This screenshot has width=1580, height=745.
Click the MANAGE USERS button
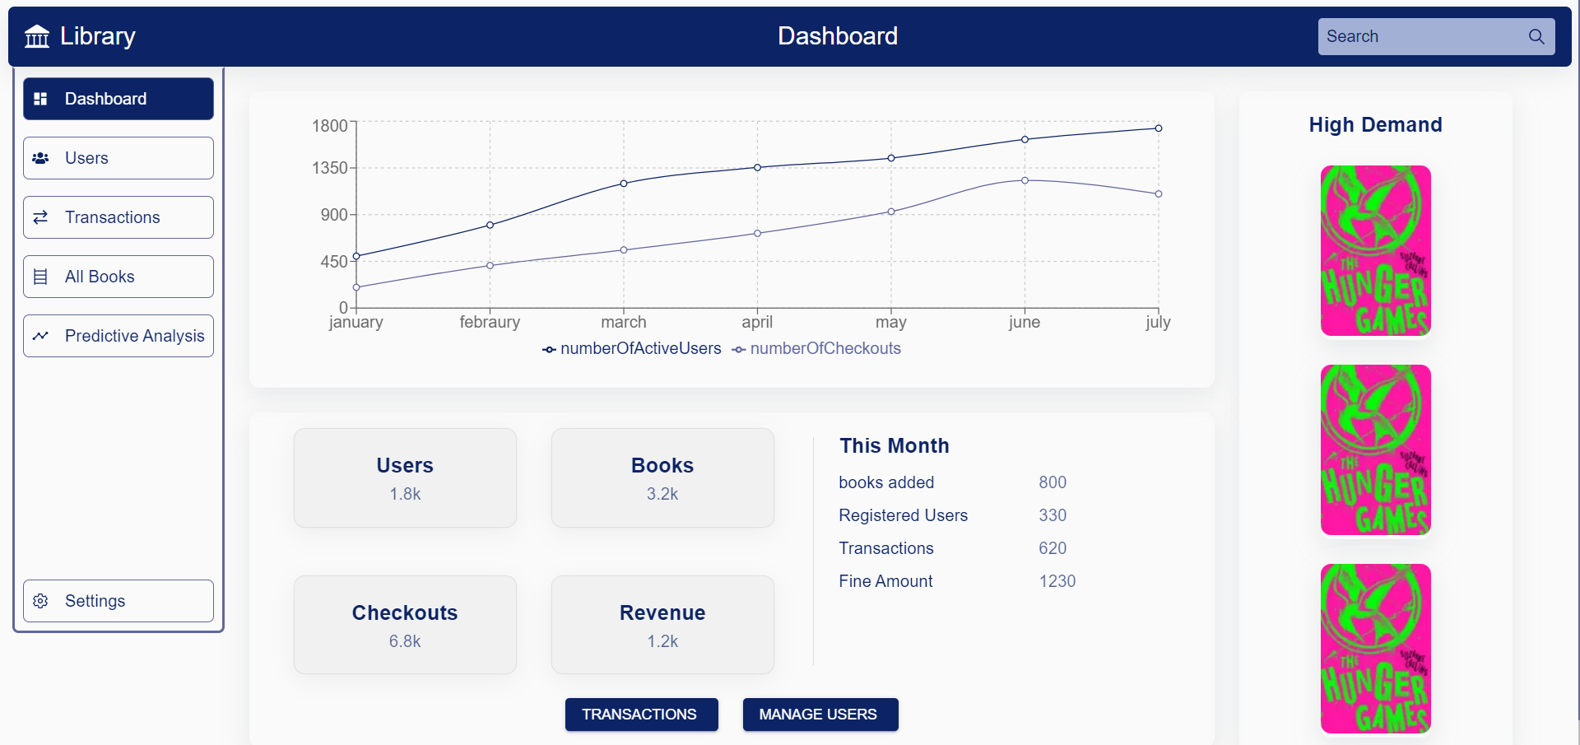point(820,715)
